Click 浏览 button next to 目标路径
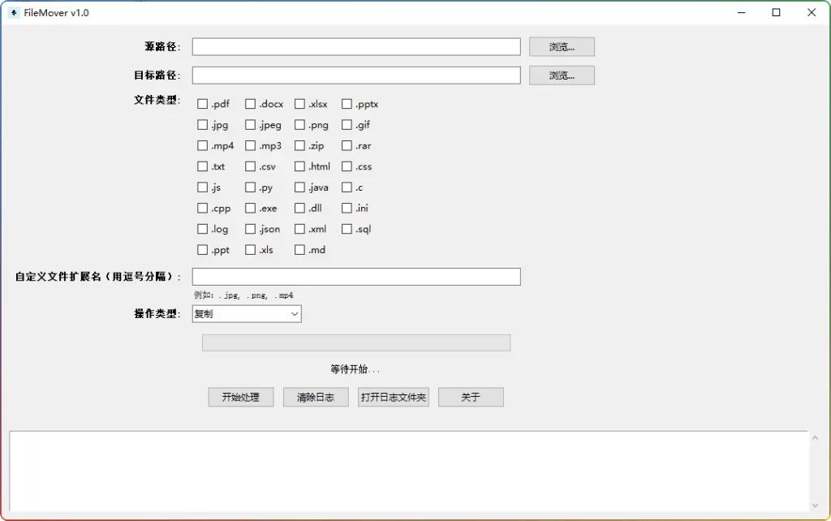 (x=562, y=75)
